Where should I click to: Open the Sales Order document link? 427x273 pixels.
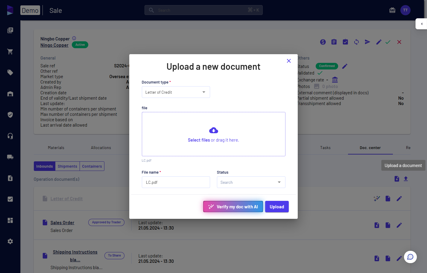(62, 223)
